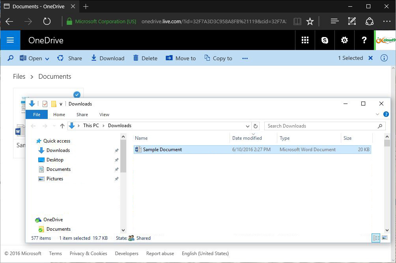The image size is (396, 263).
Task: Click the Report abuse link
Action: click(x=160, y=254)
